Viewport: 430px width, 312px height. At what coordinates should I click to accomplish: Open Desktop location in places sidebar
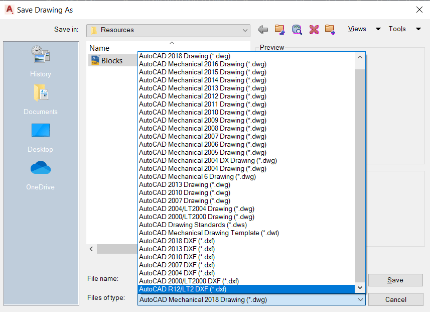point(41,137)
